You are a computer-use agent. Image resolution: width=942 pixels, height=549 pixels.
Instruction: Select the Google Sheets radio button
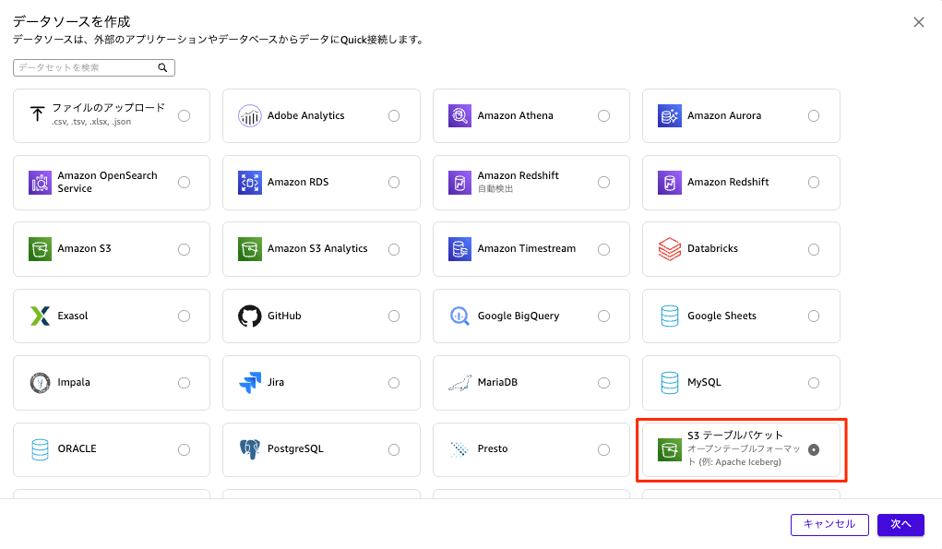point(814,316)
